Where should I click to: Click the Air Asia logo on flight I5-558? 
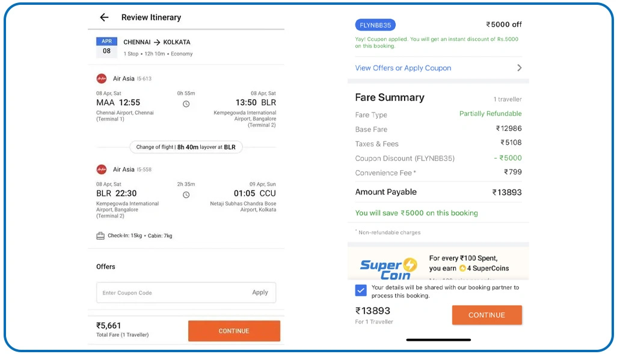(x=100, y=169)
